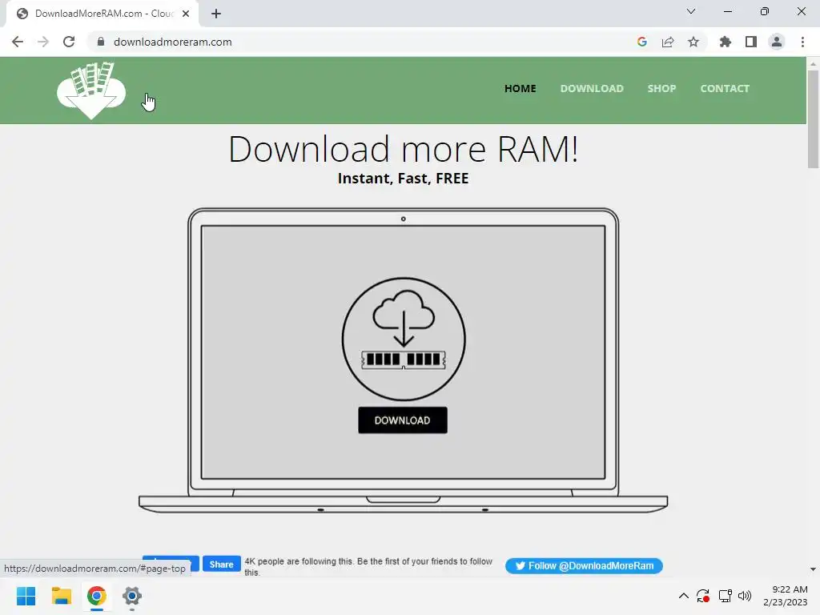Click Follow @DownloadMoreRam Twitter button
The image size is (820, 615).
[584, 566]
